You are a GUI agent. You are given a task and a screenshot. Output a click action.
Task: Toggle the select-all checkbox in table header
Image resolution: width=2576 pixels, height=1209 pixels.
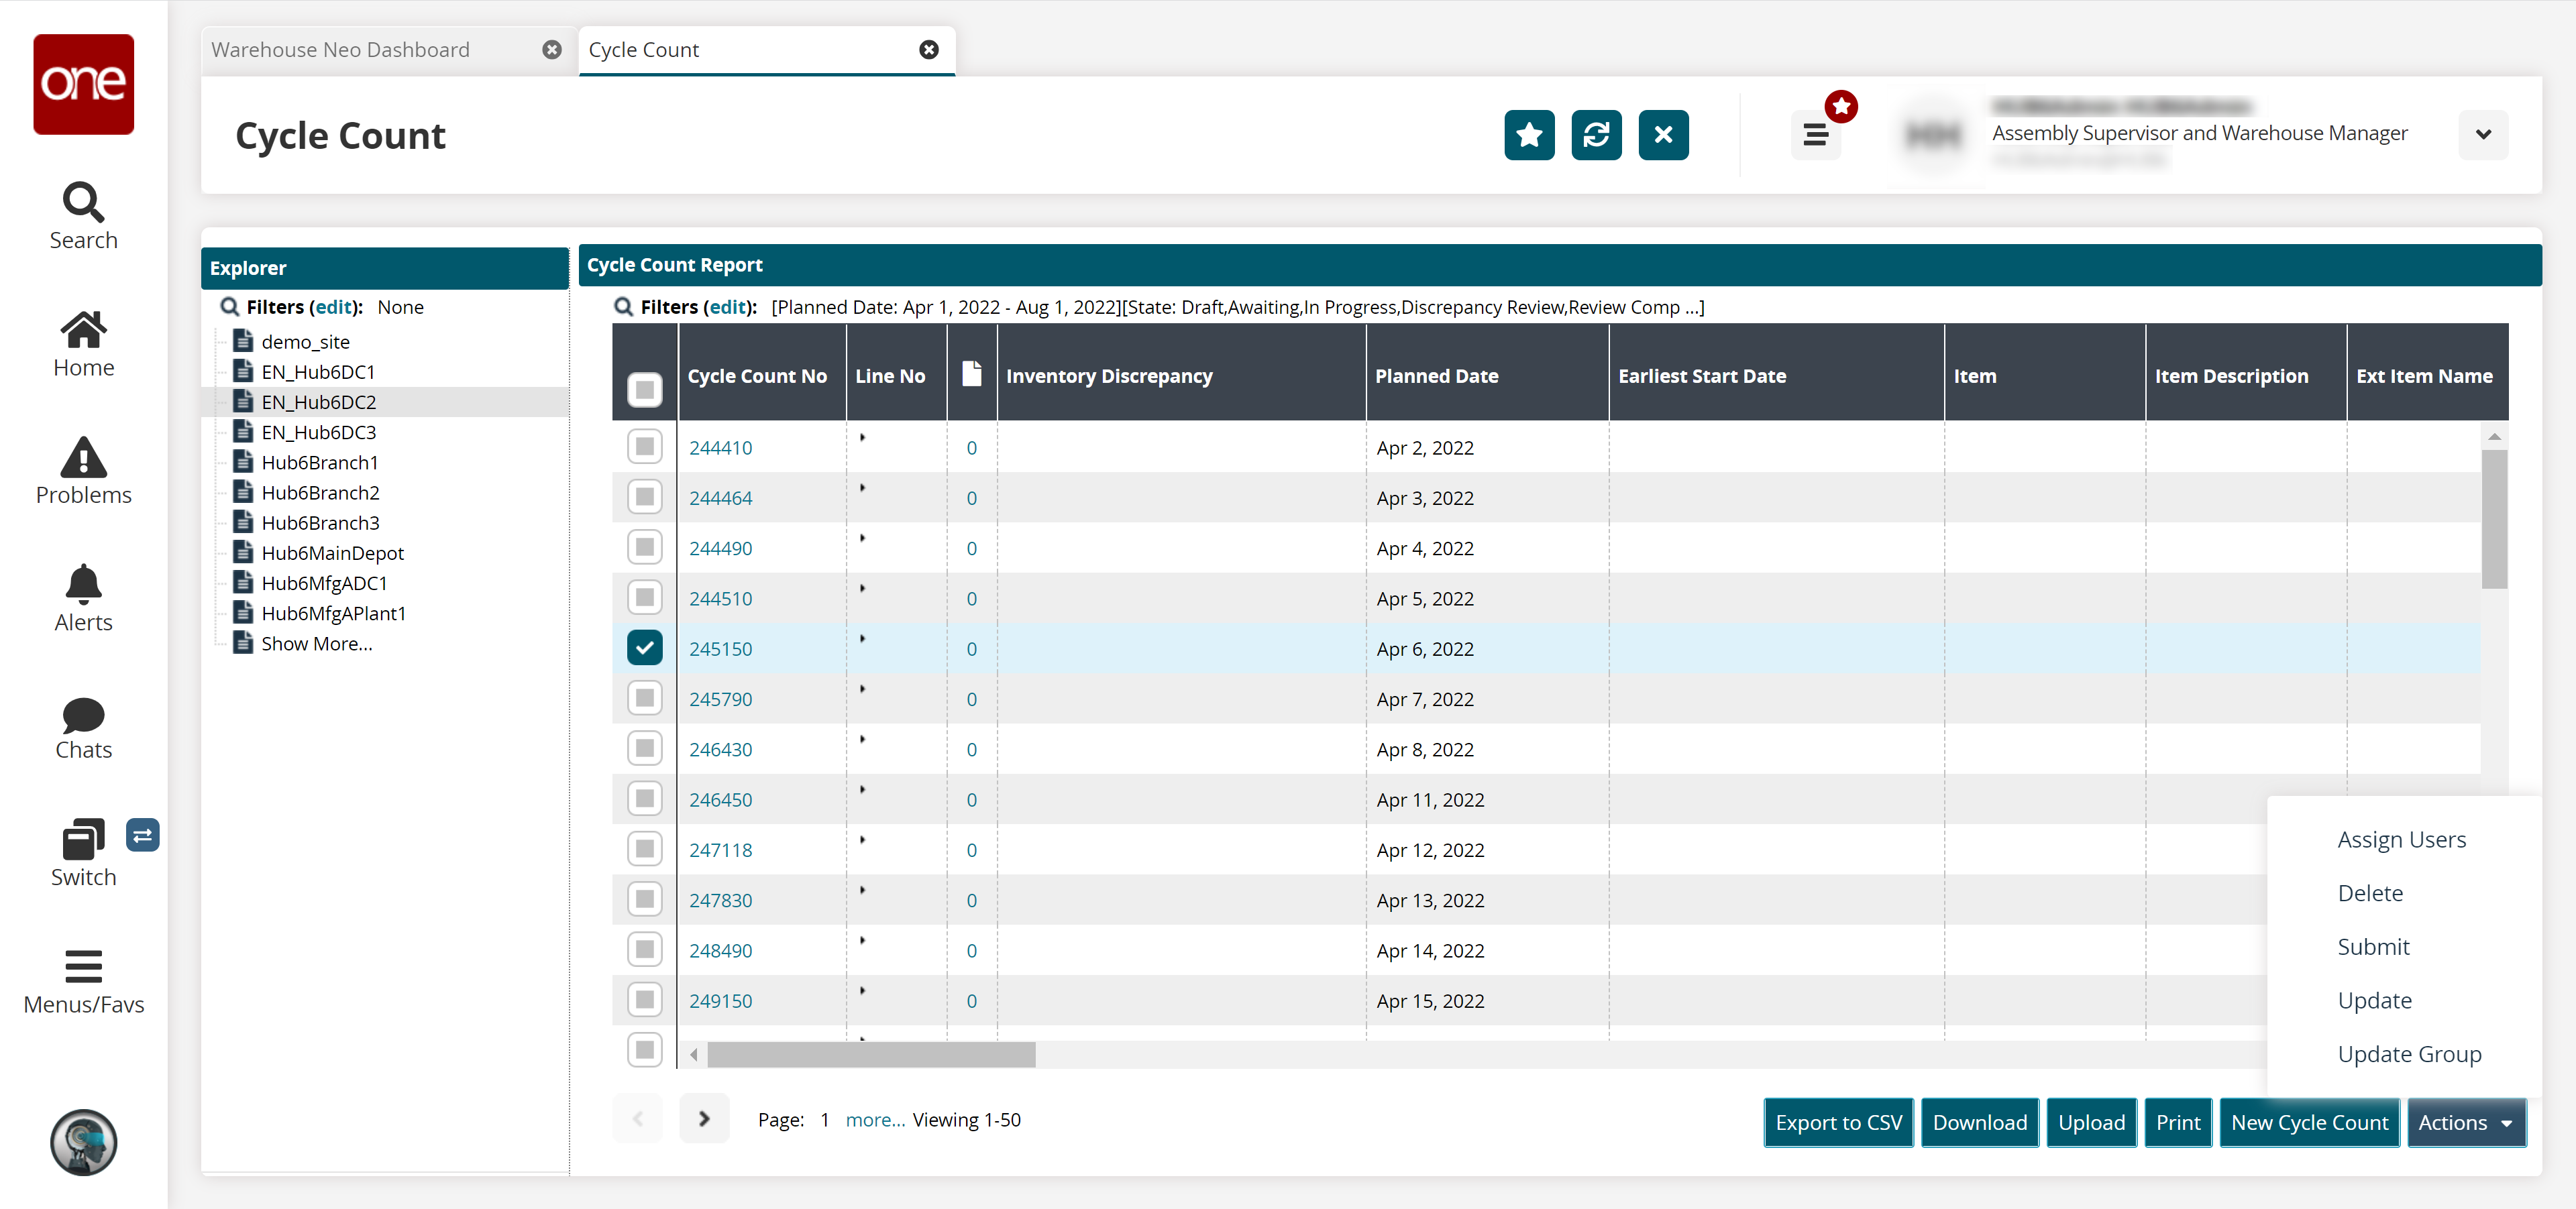coord(644,389)
